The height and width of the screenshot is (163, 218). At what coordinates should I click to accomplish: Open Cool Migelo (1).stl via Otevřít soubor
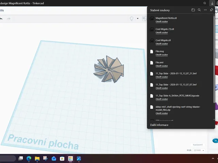pos(162,33)
